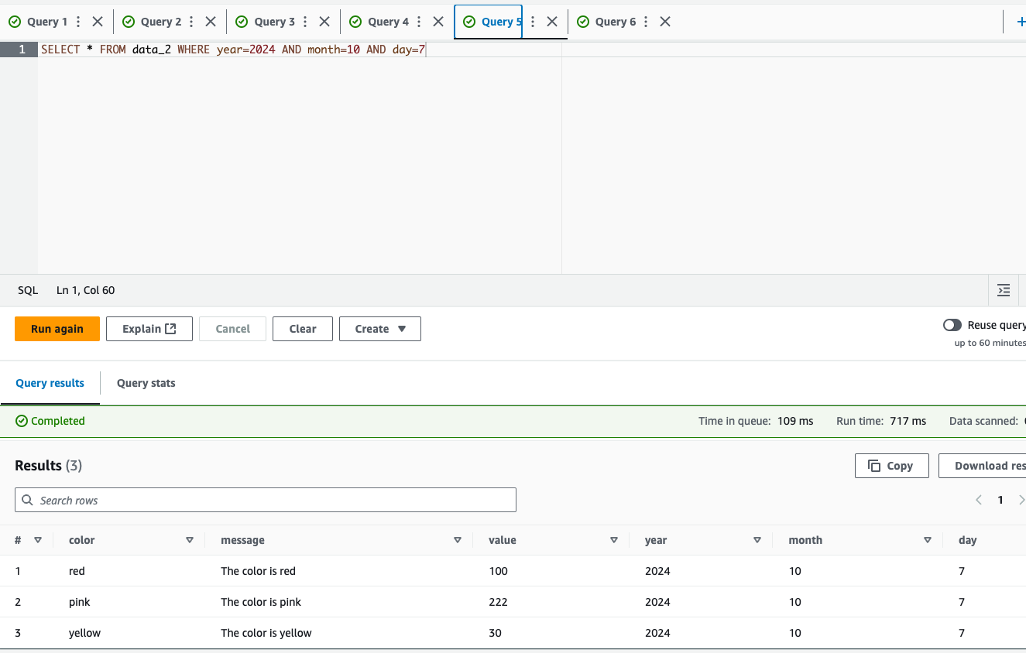The image size is (1026, 653).
Task: Click the Results (3) heading
Action: click(x=49, y=466)
